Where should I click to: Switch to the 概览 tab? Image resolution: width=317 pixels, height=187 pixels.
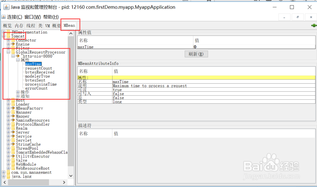tap(7, 26)
